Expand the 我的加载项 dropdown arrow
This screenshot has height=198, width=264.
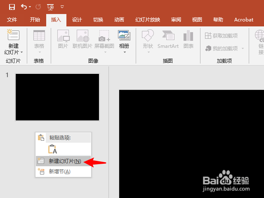tap(243, 49)
